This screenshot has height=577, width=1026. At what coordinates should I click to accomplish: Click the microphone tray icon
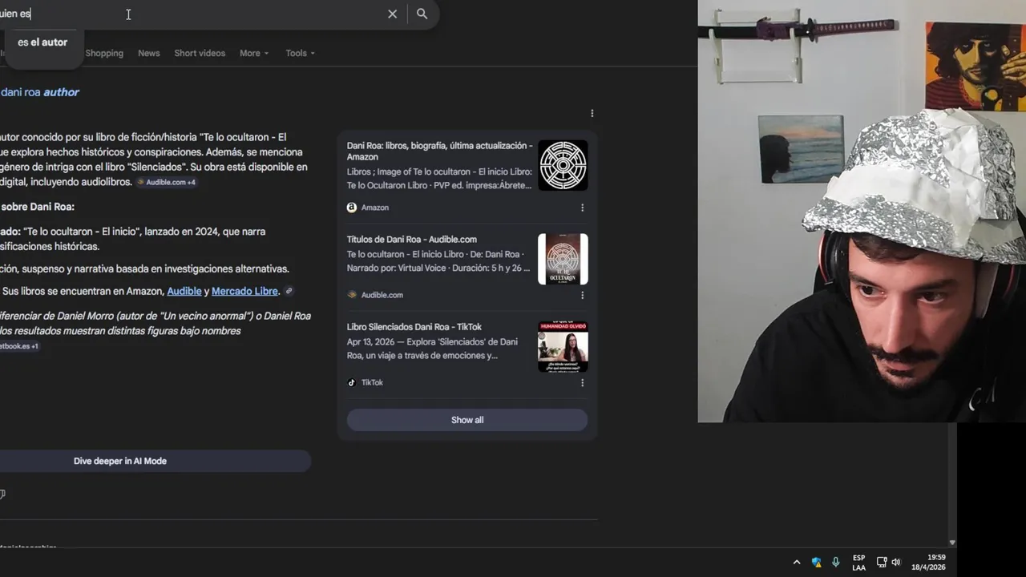point(835,563)
